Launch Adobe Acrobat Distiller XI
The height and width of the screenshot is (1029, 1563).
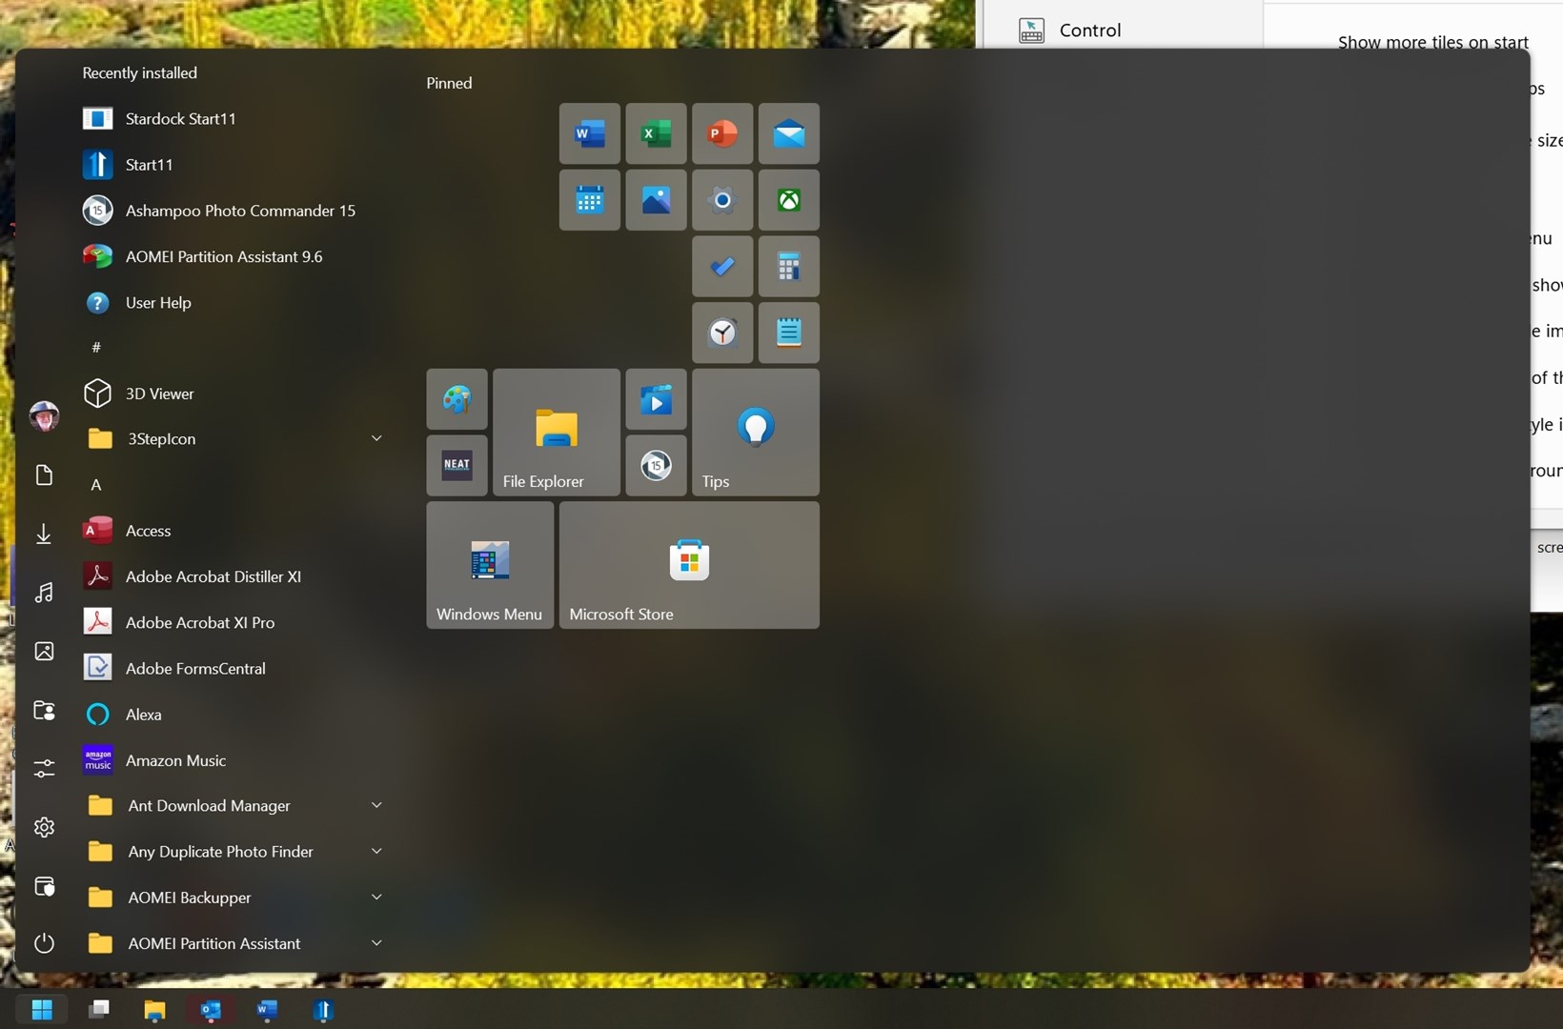click(233, 576)
